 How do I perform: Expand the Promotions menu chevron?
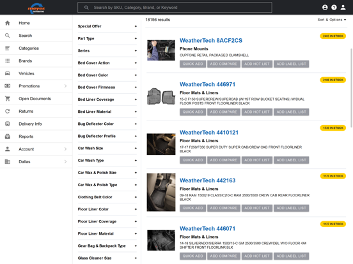click(x=65, y=86)
